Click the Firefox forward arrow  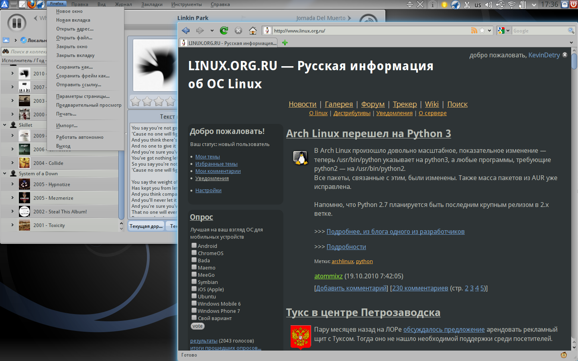tap(199, 30)
